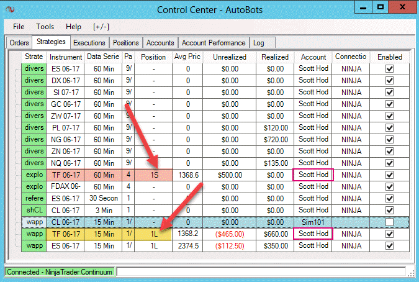Open the File menu
This screenshot has width=419, height=282.
(x=19, y=27)
